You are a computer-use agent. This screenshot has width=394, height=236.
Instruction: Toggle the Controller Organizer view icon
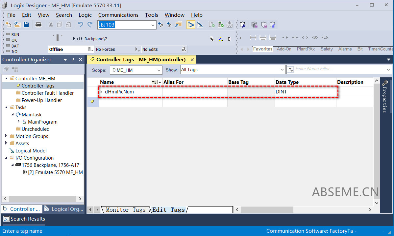pos(190,25)
